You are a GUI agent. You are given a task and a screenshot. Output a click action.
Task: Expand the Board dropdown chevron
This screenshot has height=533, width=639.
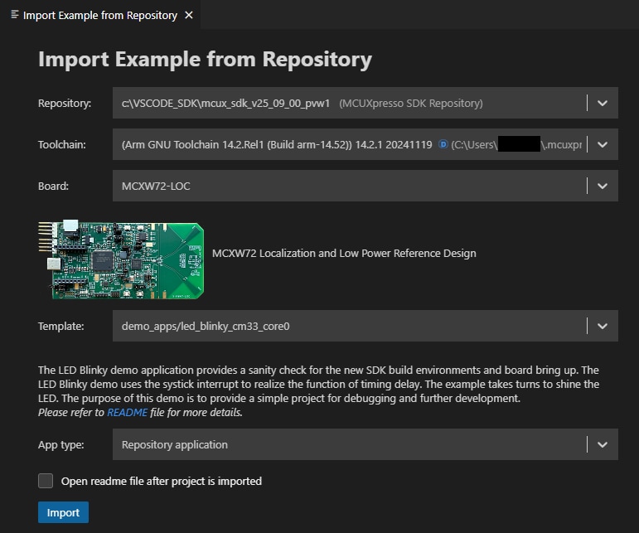603,186
